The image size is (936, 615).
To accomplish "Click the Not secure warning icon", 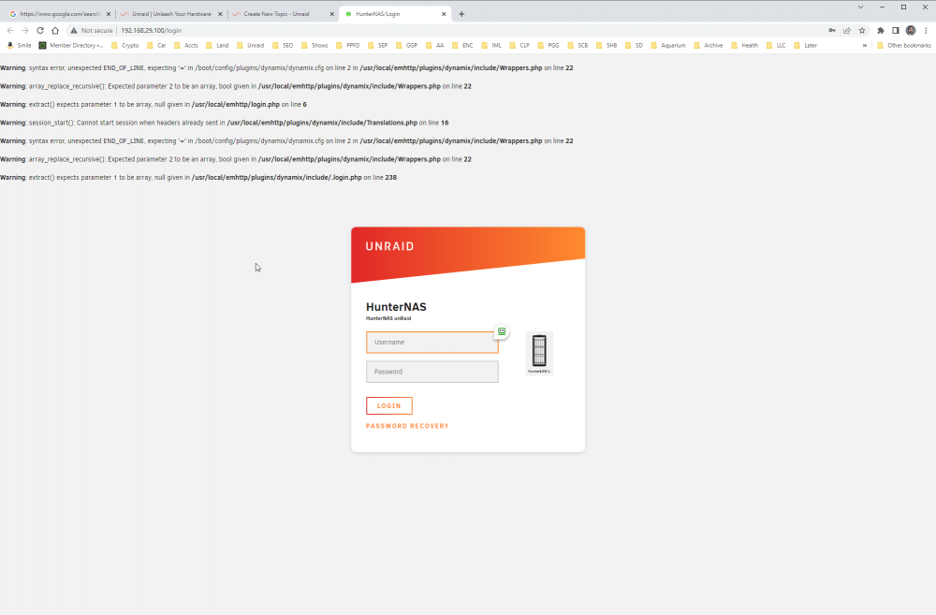I will 74,31.
